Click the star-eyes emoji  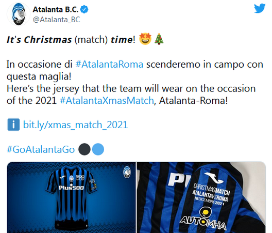tap(145, 39)
